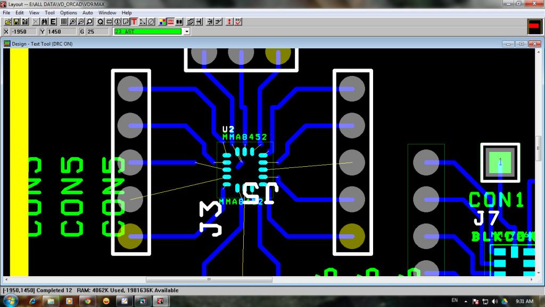Open the Library Manager toolbar icon
The image size is (545, 307).
tap(25, 21)
